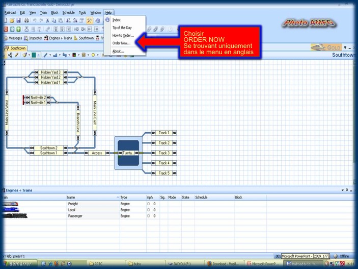358x269 pixels.
Task: Open the teal color swatch dropdown arrow
Action: coord(39,55)
